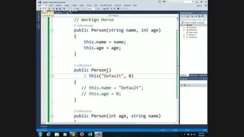Switch to the Class View panel tab
The height and width of the screenshot is (137, 244).
click(x=203, y=75)
